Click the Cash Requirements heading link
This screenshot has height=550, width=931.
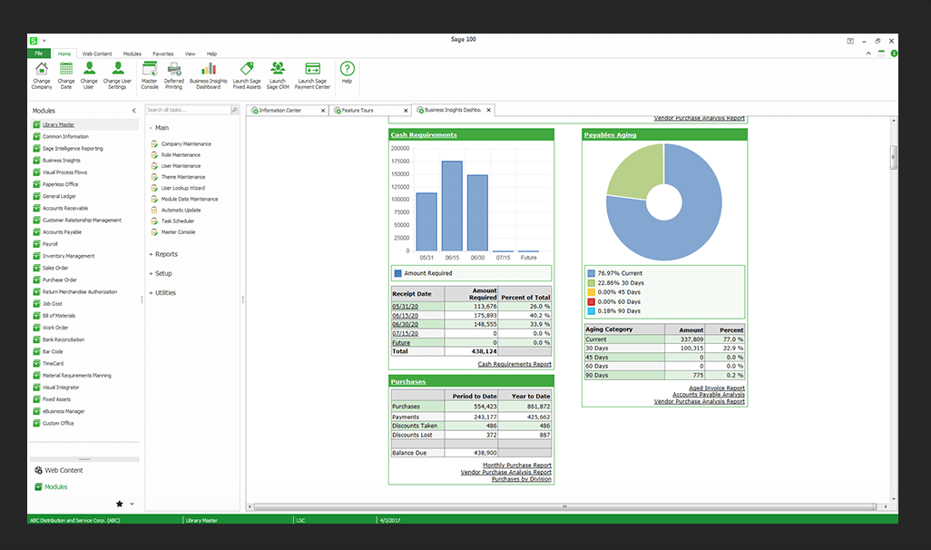point(424,135)
